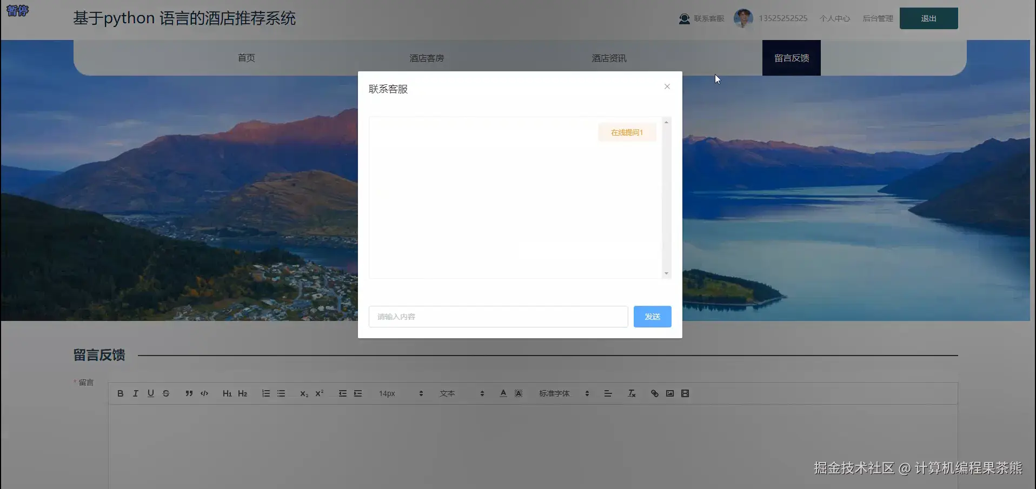Image resolution: width=1036 pixels, height=489 pixels.
Task: Click the 发送 send button
Action: pyautogui.click(x=653, y=317)
